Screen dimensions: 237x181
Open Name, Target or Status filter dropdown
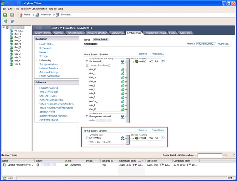pyautogui.click(x=196, y=155)
